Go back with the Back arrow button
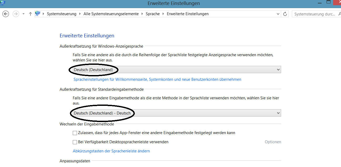The width and height of the screenshot is (341, 167). point(6,14)
